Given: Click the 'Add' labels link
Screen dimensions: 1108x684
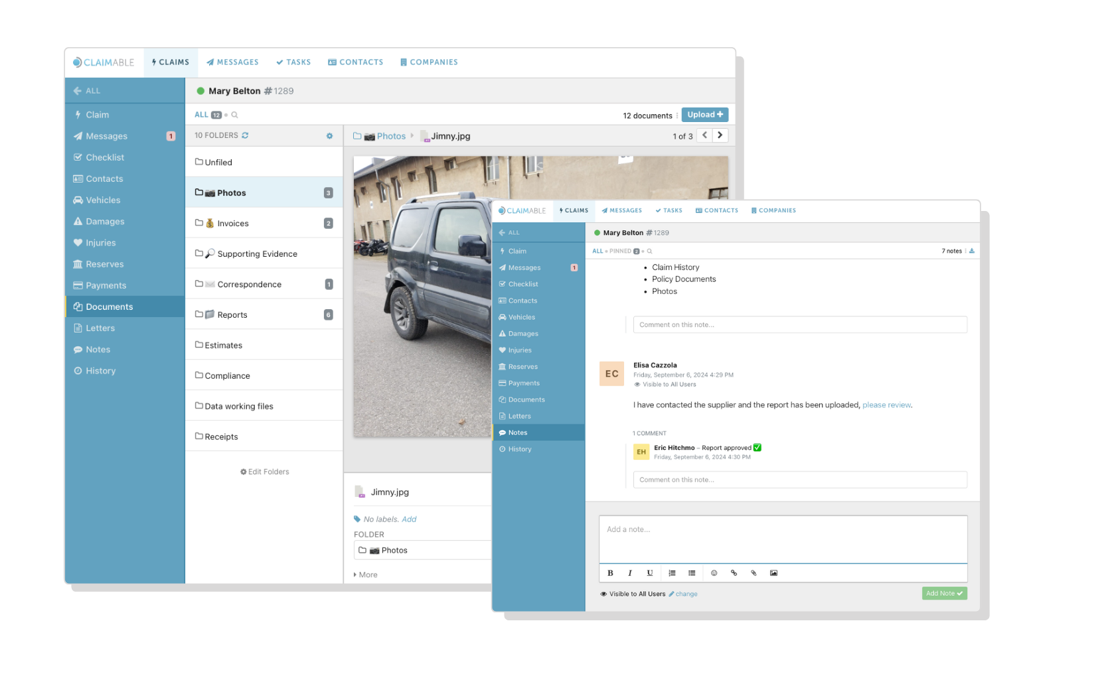Looking at the screenshot, I should pyautogui.click(x=409, y=519).
